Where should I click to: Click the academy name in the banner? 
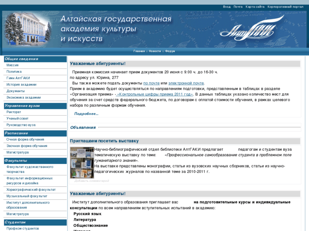116,29
